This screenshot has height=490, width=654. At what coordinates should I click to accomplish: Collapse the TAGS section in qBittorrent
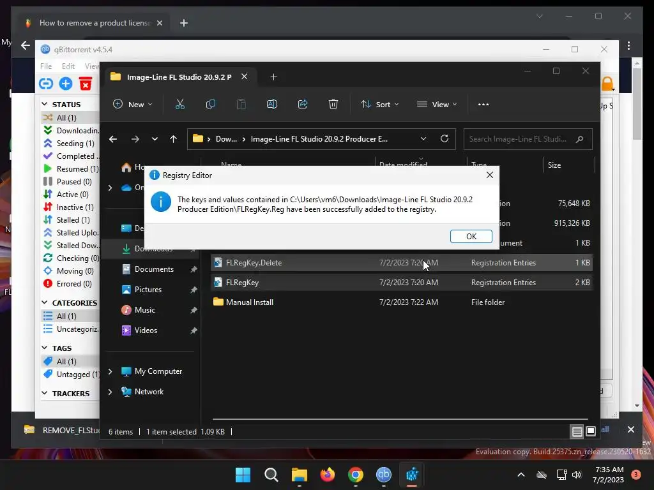coord(45,348)
